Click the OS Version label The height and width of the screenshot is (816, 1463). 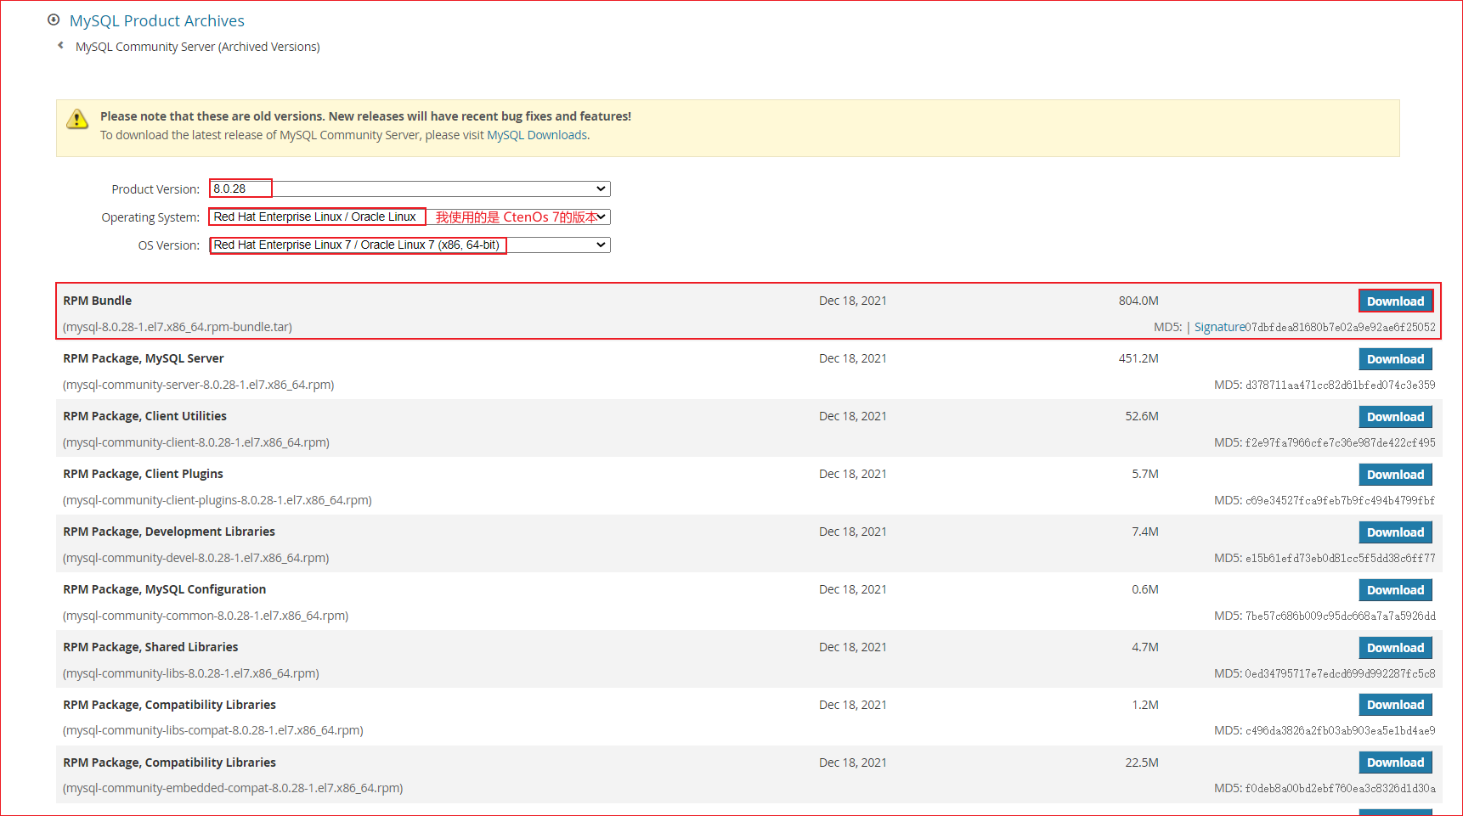(x=169, y=245)
